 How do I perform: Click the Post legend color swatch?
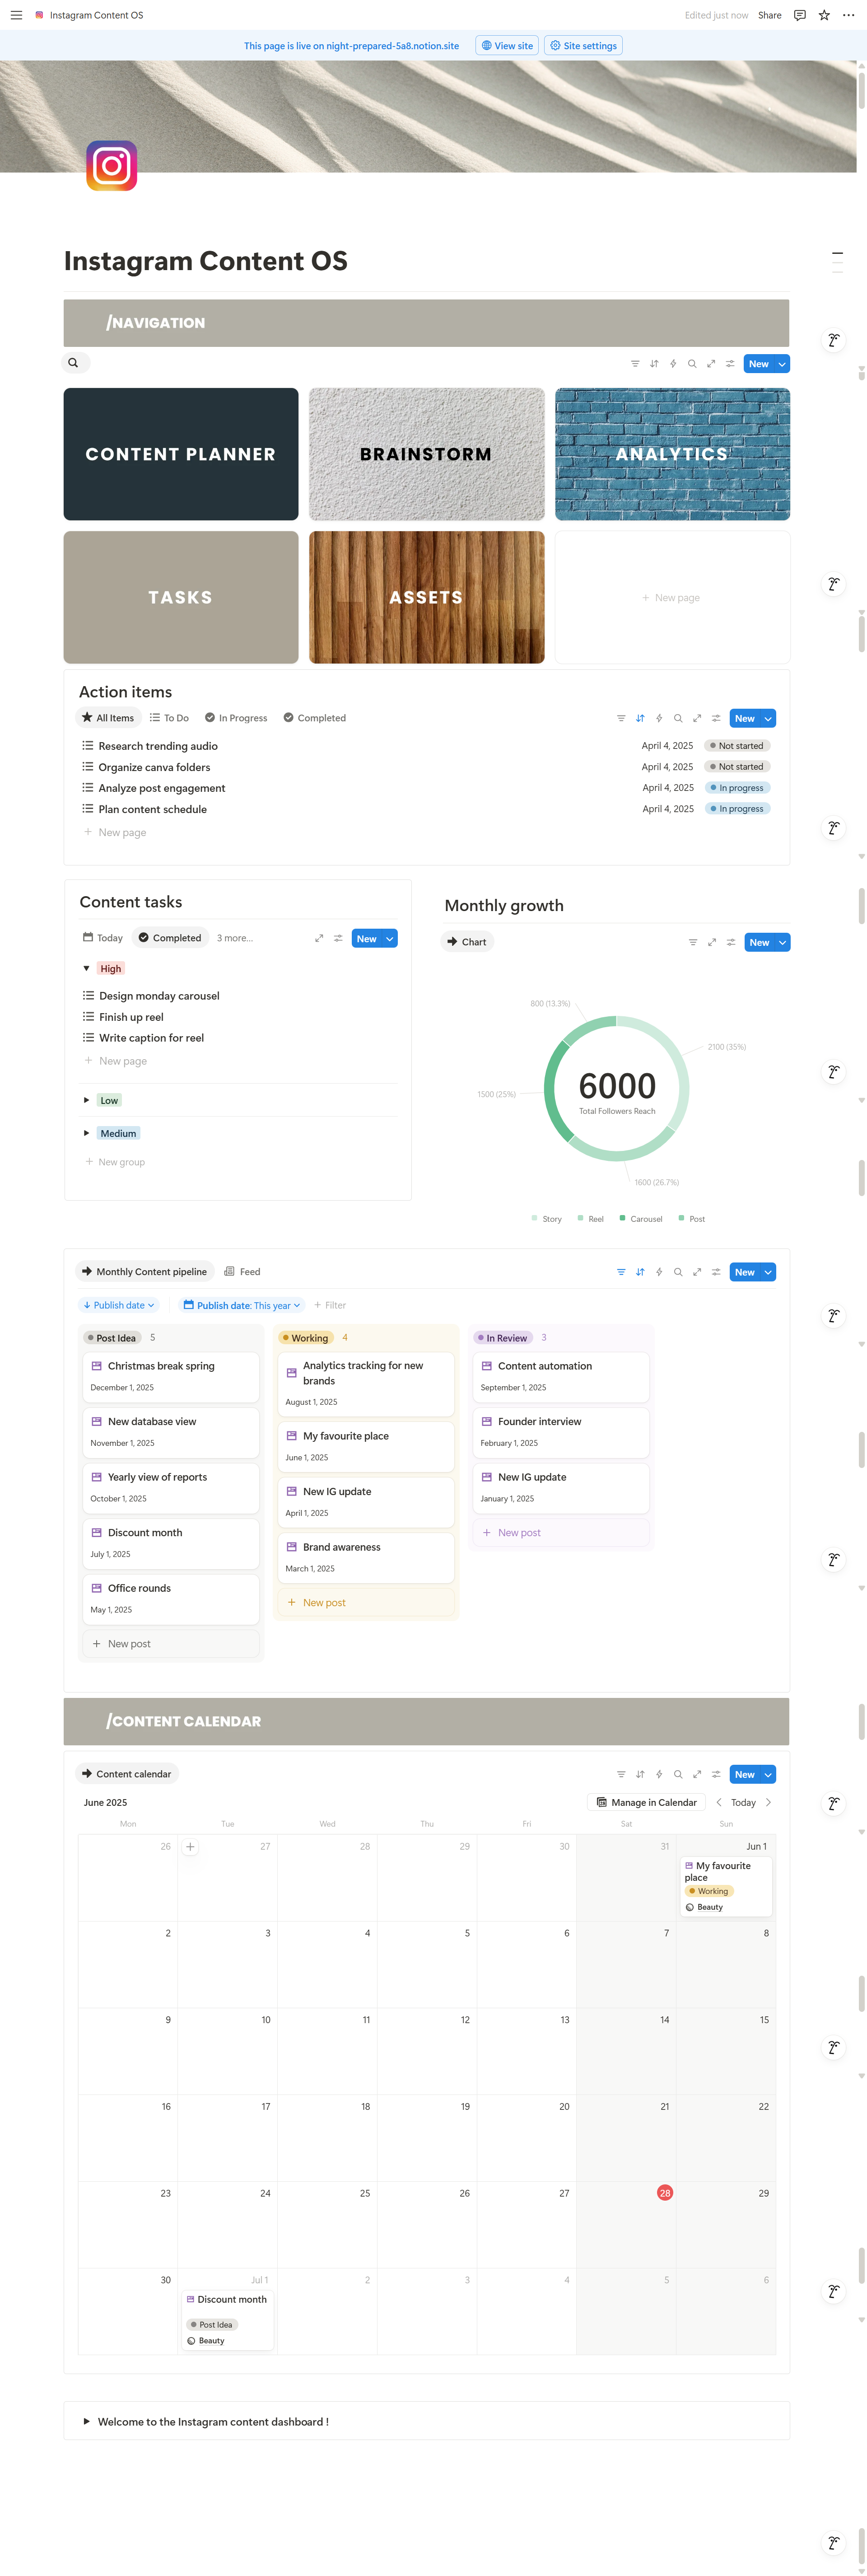[682, 1218]
